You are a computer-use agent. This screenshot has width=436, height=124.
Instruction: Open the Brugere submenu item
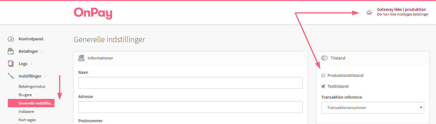coord(25,95)
